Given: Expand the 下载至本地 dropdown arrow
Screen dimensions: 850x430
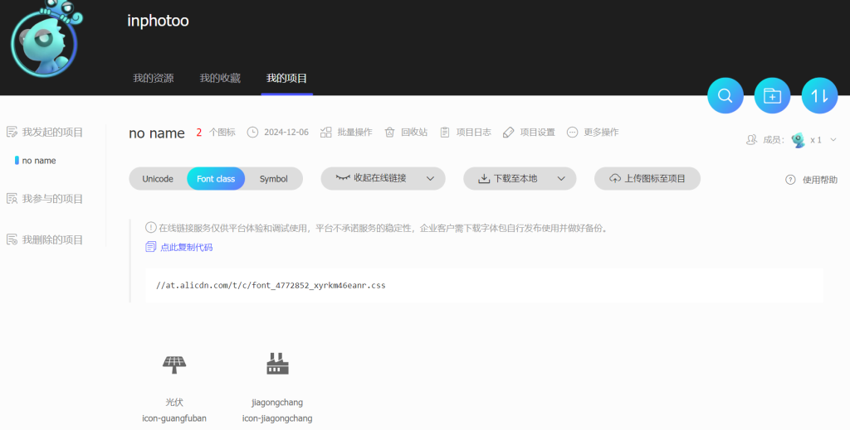Looking at the screenshot, I should 562,178.
